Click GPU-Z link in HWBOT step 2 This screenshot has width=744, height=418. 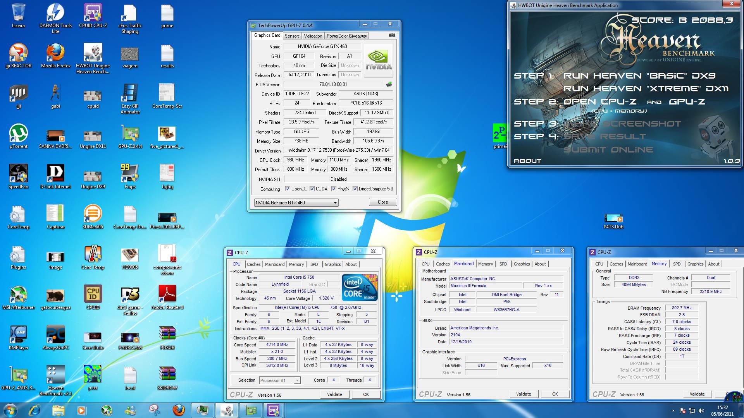(687, 102)
